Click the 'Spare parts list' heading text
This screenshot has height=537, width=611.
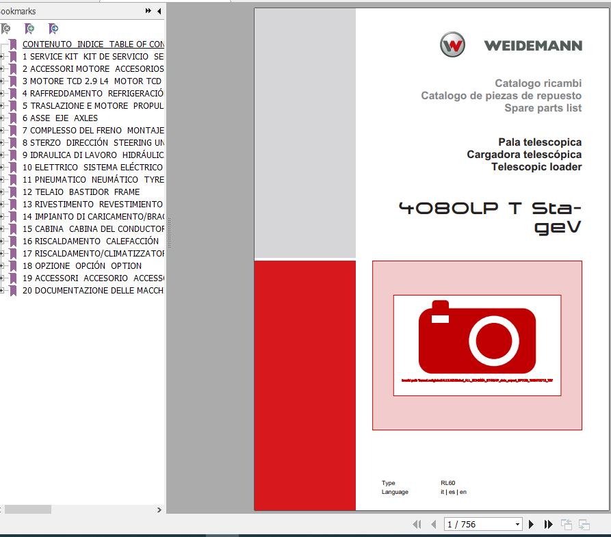pos(543,108)
